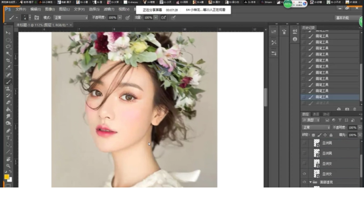Open the 图像(I) menu
The image size is (364, 197).
click(50, 9)
